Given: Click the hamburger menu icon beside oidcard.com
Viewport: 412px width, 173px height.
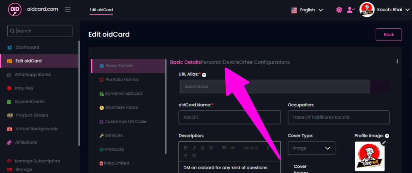Looking at the screenshot, I should (68, 10).
